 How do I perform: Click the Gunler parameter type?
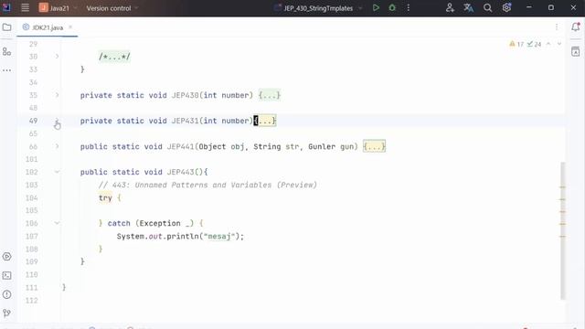(x=322, y=146)
